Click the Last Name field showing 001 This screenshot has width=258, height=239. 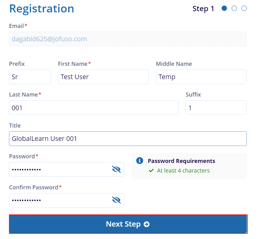coord(94,108)
